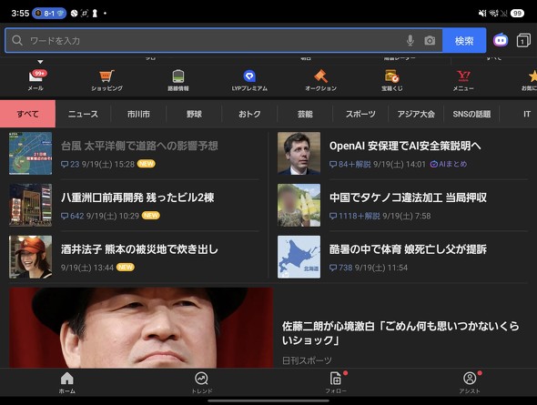
Task: Tap 1118+解説 comments on タケノコ article
Action: tap(354, 216)
